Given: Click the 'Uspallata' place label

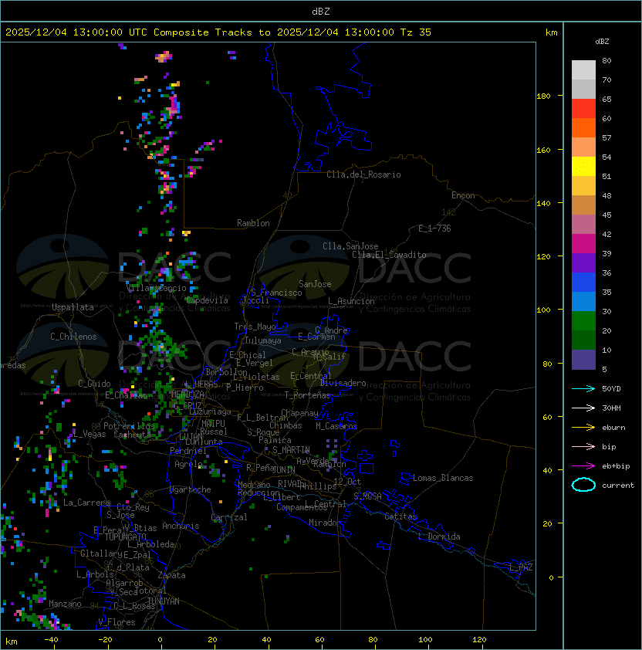Looking at the screenshot, I should click(73, 307).
